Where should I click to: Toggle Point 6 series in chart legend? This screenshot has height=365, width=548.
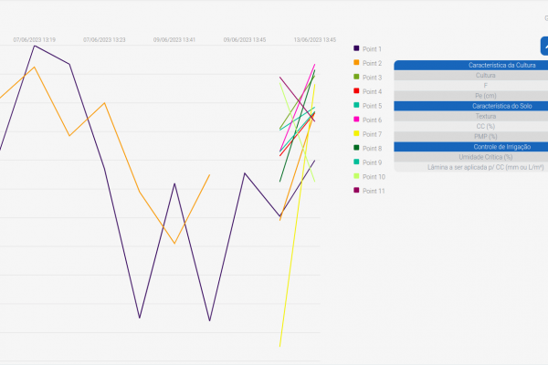368,120
